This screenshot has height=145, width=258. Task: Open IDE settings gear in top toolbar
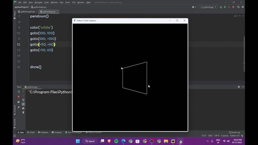point(243,7)
